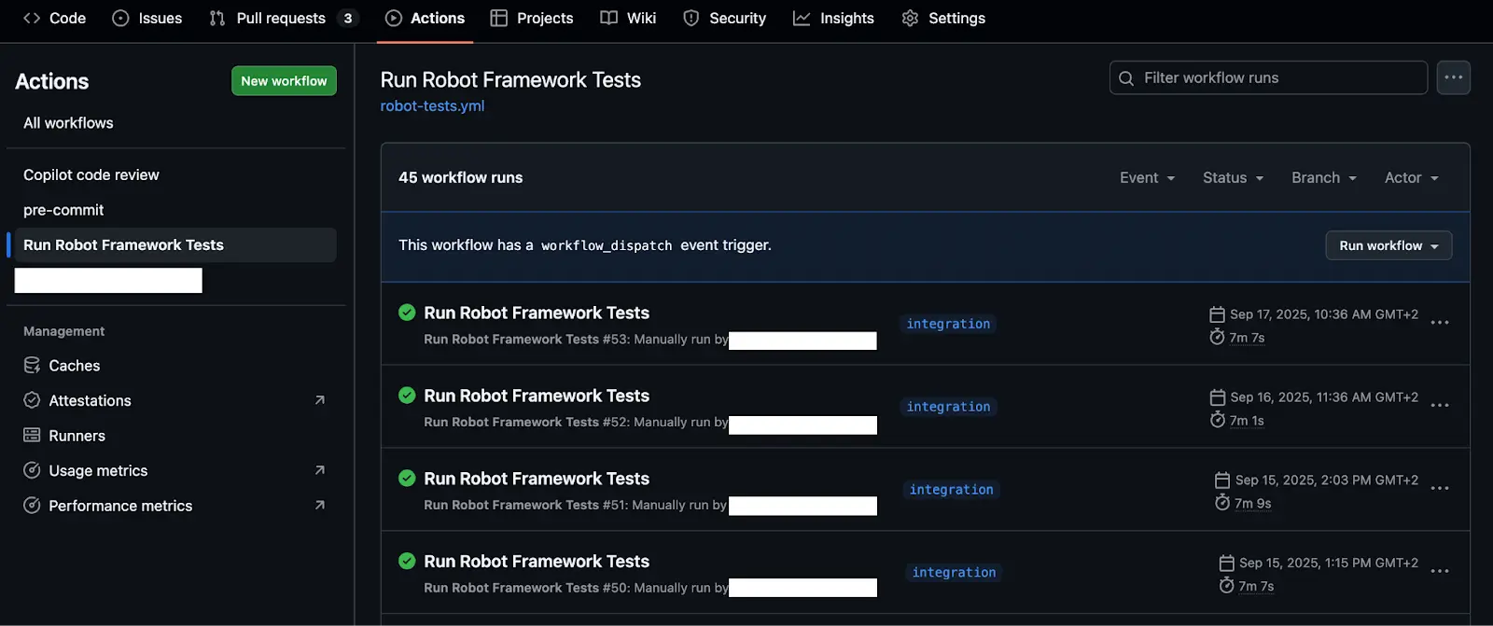Click the New workflow button
The image size is (1493, 626).
[x=284, y=81]
